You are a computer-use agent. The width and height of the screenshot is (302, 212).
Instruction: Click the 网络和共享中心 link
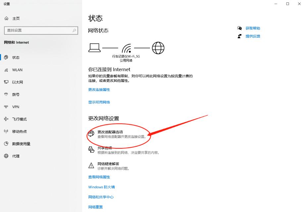point(101,197)
